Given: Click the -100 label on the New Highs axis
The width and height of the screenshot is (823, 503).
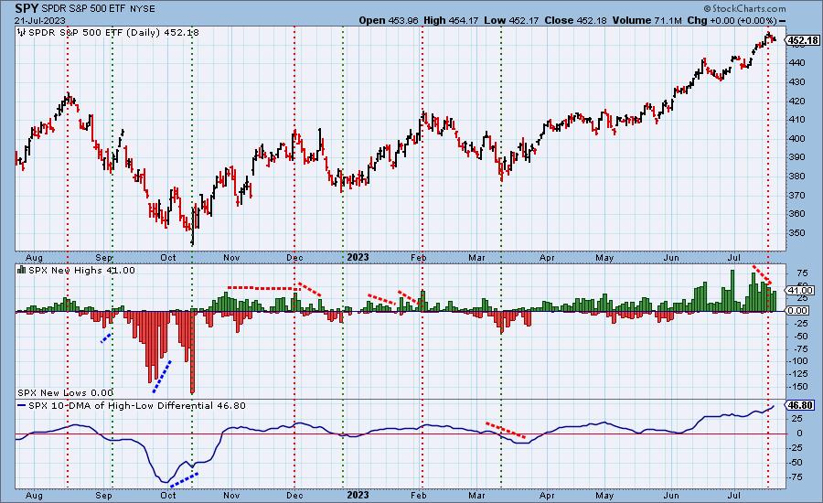Looking at the screenshot, I should [x=797, y=361].
